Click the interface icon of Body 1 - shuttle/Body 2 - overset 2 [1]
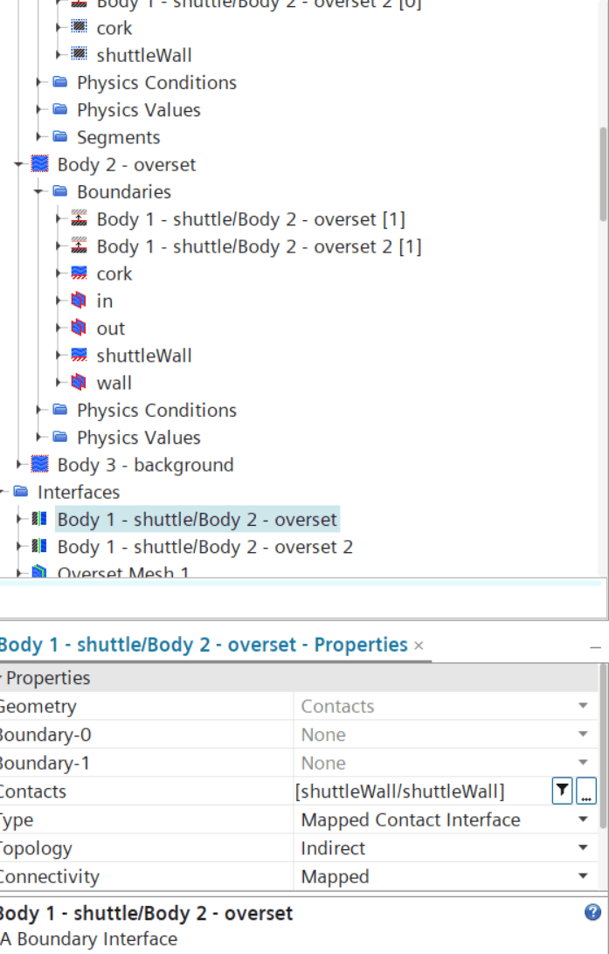This screenshot has height=954, width=609. click(80, 245)
